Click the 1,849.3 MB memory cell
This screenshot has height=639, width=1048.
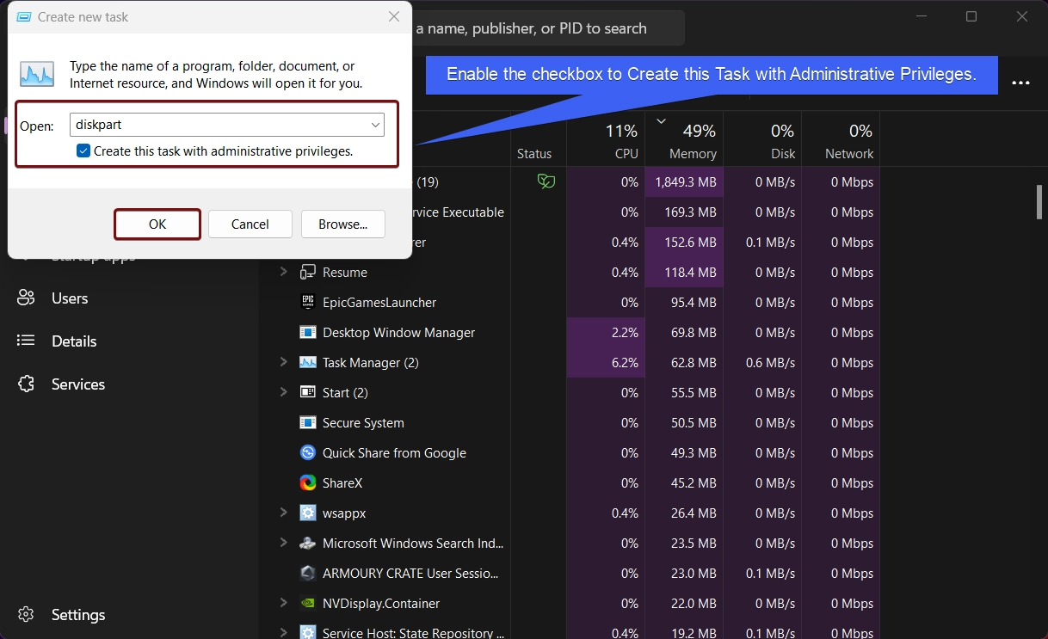pyautogui.click(x=685, y=182)
